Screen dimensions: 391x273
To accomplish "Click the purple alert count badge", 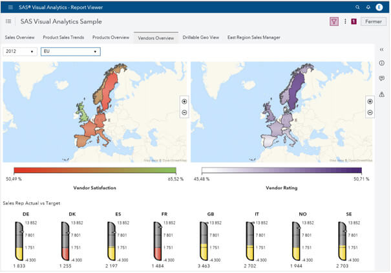I will [x=354, y=21].
